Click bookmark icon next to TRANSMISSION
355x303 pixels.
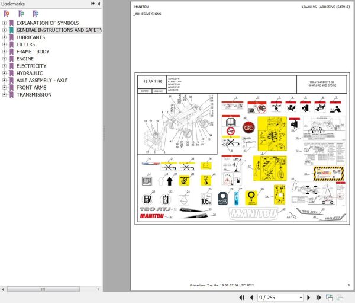[11, 95]
